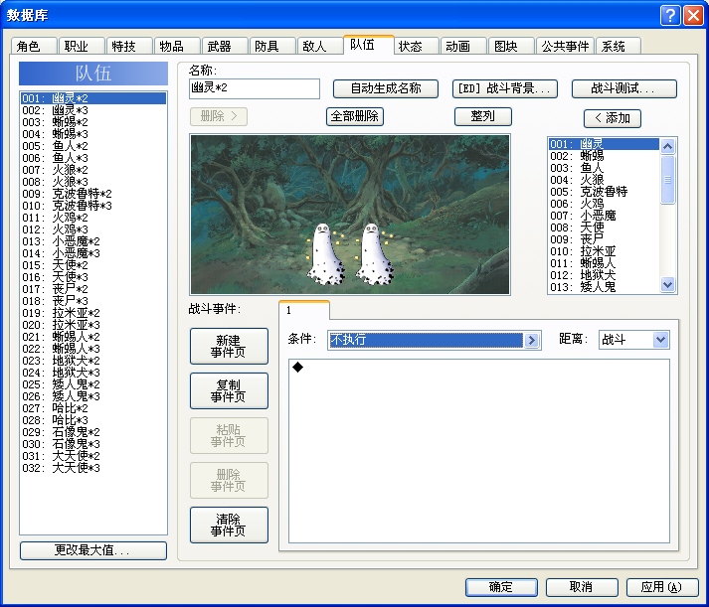The image size is (709, 607).
Task: Select troop 013: 小恶魔*2
Action: [93, 241]
